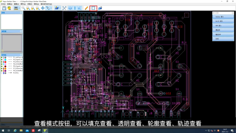Open Mail app from taskbar
This screenshot has width=236, height=133.
[x=27, y=131]
